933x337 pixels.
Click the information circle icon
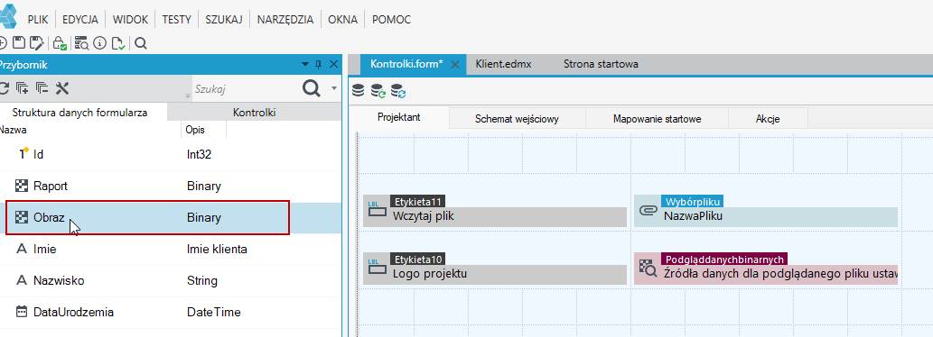point(100,42)
